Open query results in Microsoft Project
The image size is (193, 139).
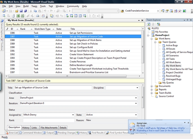click(22, 16)
